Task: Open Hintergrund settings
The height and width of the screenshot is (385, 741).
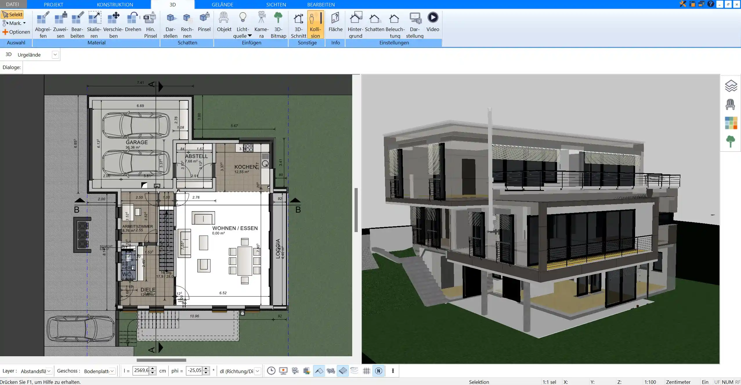Action: pos(355,25)
